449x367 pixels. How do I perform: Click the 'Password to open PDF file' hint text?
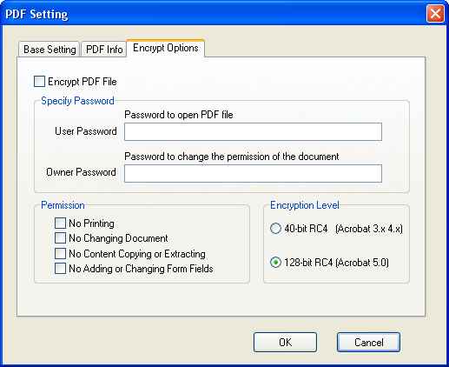click(x=179, y=115)
